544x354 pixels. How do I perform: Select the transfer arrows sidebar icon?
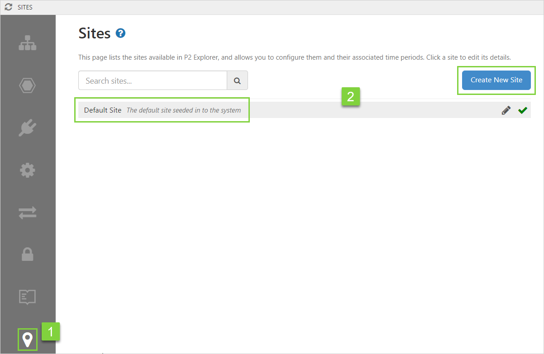point(28,213)
